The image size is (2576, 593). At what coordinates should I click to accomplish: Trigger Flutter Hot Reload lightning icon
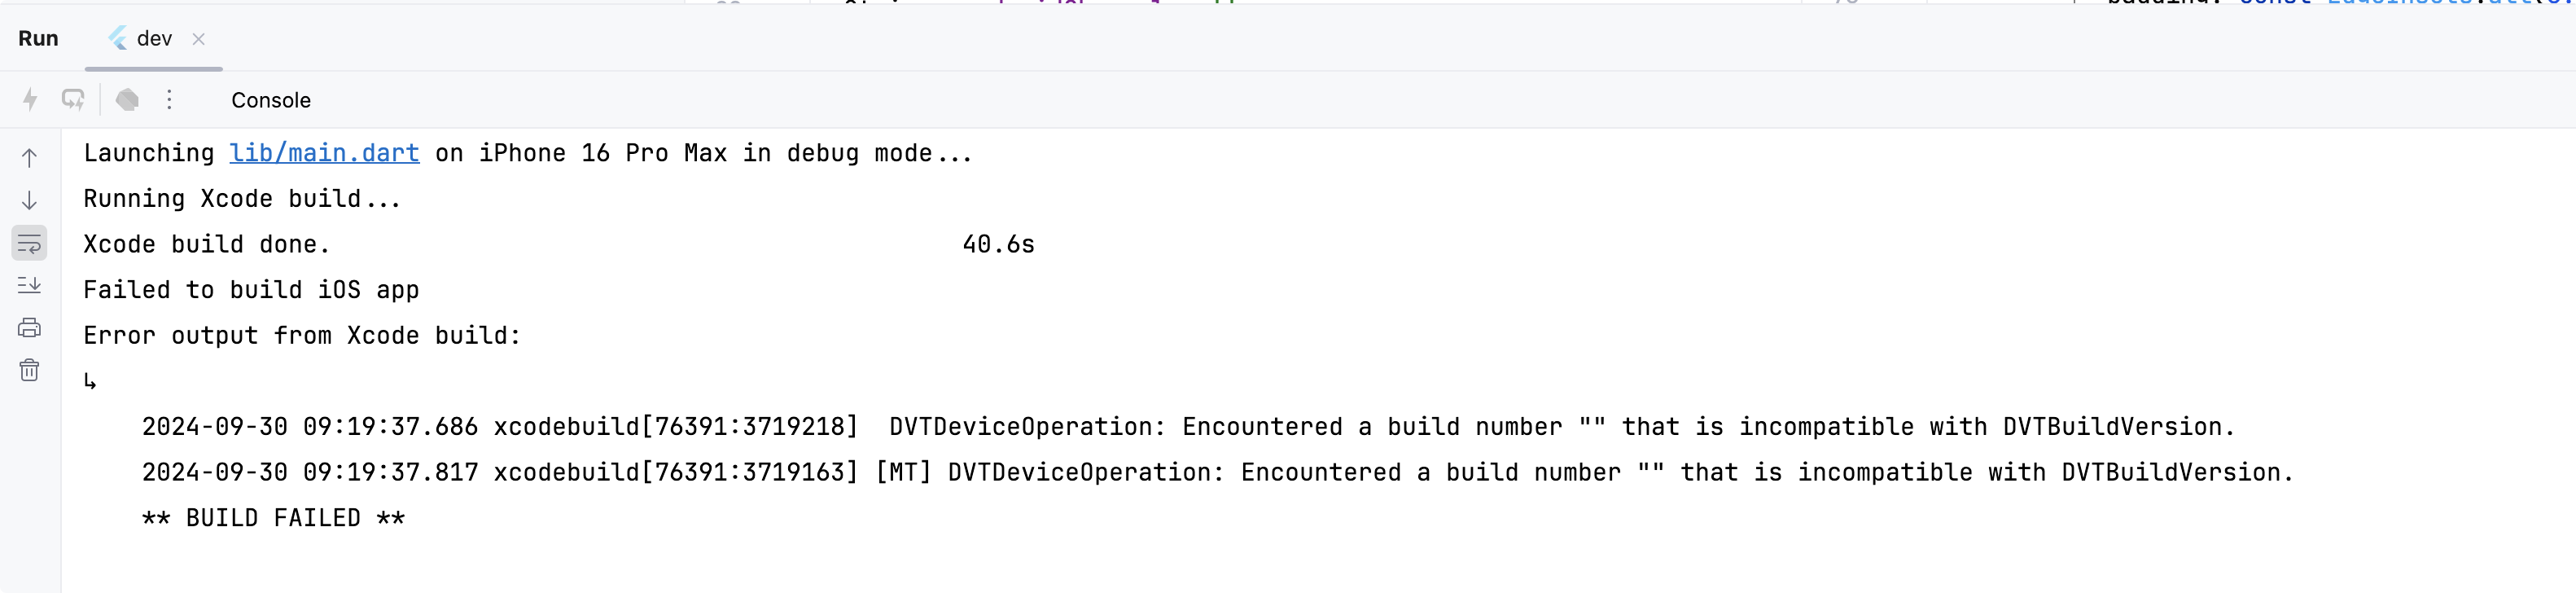pos(30,99)
